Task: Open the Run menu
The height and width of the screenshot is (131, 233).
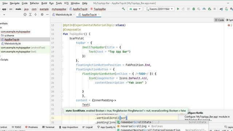Action: [51, 3]
